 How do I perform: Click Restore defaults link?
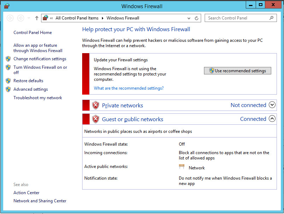tap(28, 81)
